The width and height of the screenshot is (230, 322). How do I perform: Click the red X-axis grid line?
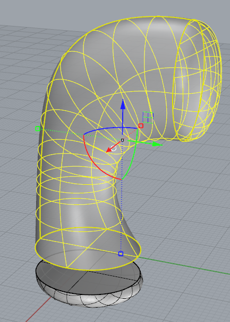click(37, 310)
